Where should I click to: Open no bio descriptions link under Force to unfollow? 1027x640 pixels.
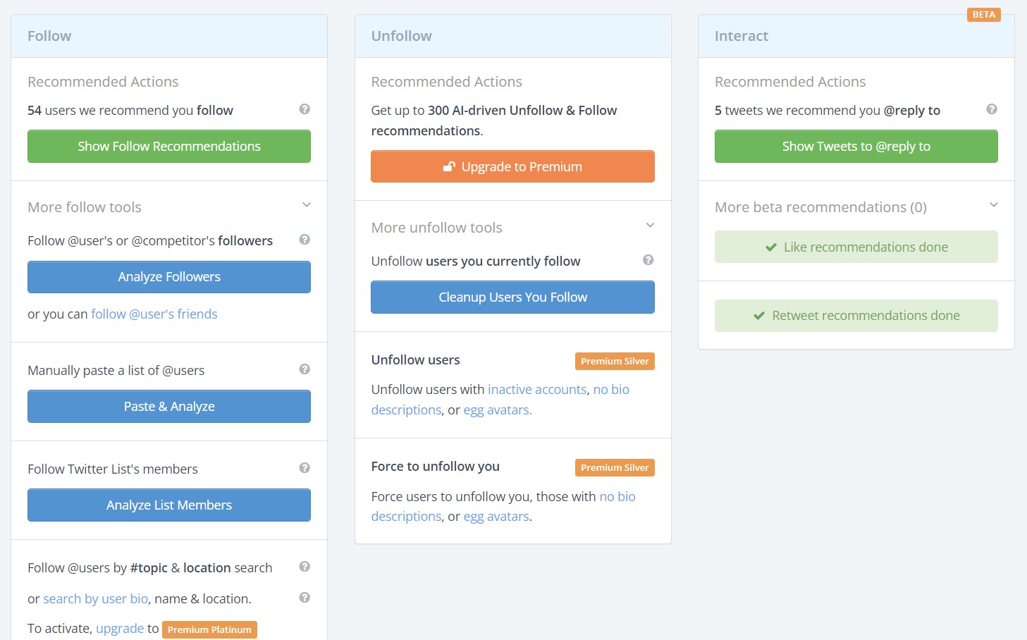click(617, 497)
